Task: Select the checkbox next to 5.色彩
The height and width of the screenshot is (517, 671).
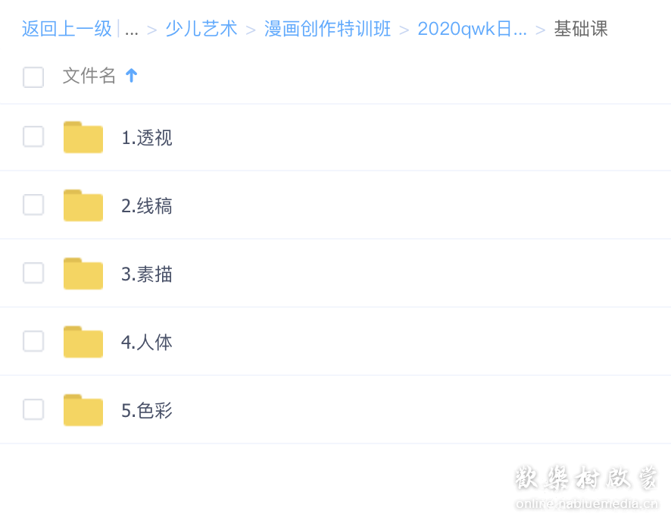Action: click(x=33, y=409)
